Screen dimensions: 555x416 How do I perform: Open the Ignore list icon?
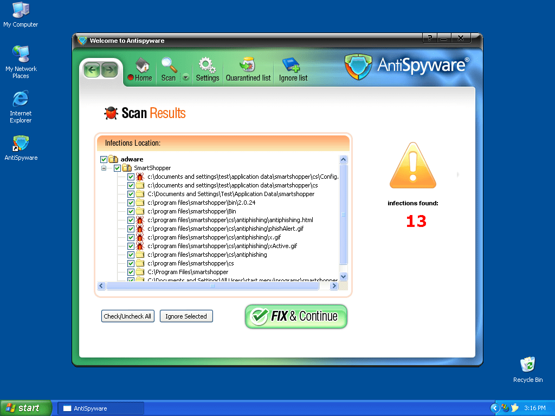(x=292, y=70)
